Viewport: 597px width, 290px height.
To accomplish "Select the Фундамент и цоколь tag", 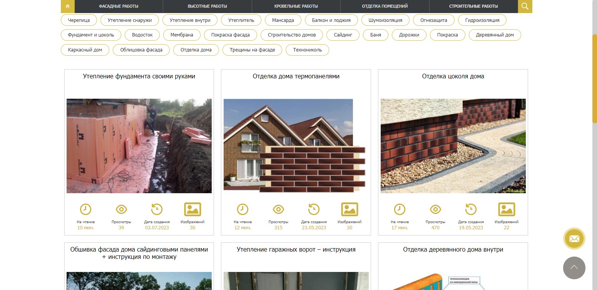I will 91,35.
